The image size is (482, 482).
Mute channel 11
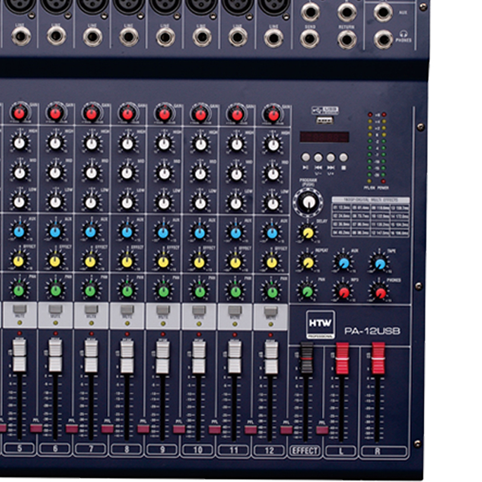click(x=235, y=310)
